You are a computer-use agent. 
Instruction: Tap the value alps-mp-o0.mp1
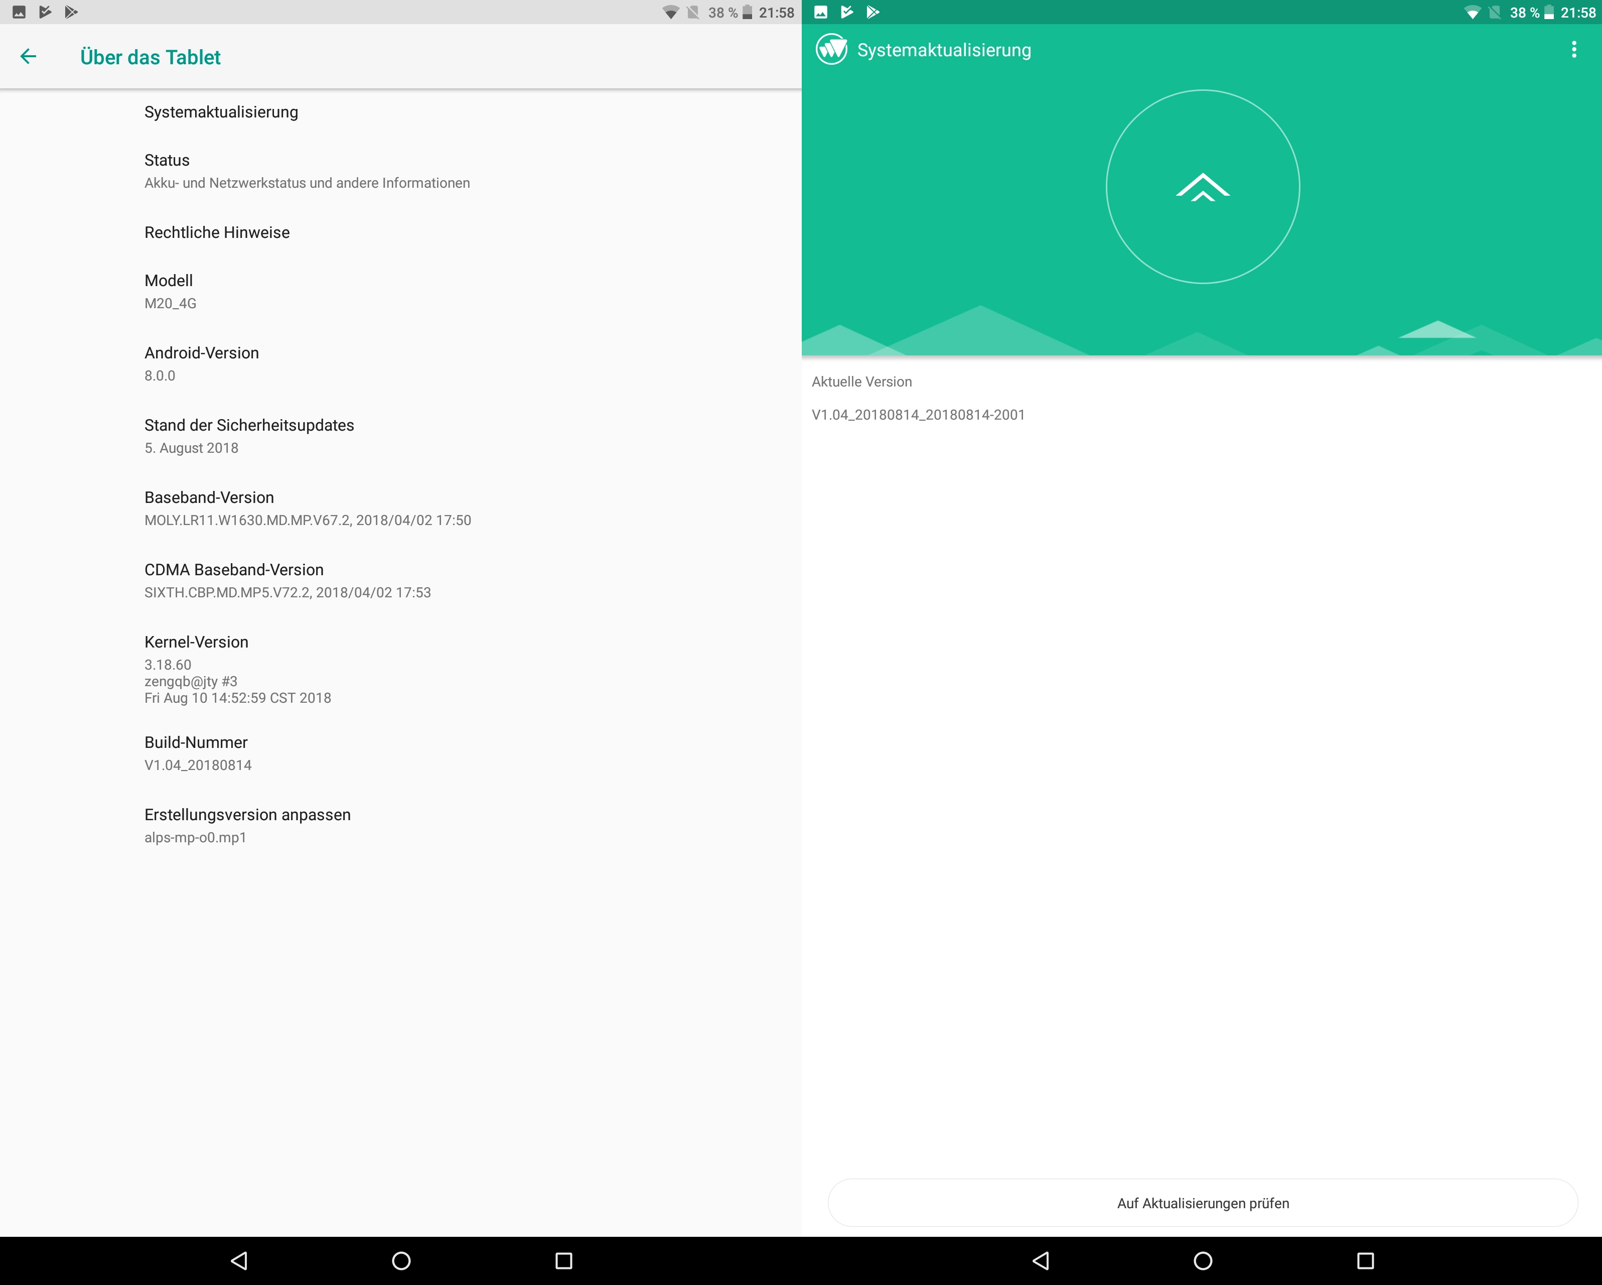pyautogui.click(x=195, y=837)
